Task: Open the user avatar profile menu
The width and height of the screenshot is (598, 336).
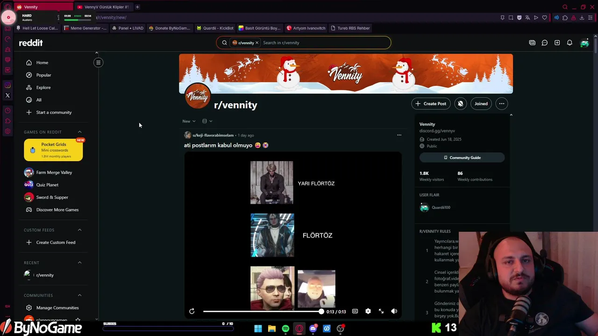Action: [584, 43]
